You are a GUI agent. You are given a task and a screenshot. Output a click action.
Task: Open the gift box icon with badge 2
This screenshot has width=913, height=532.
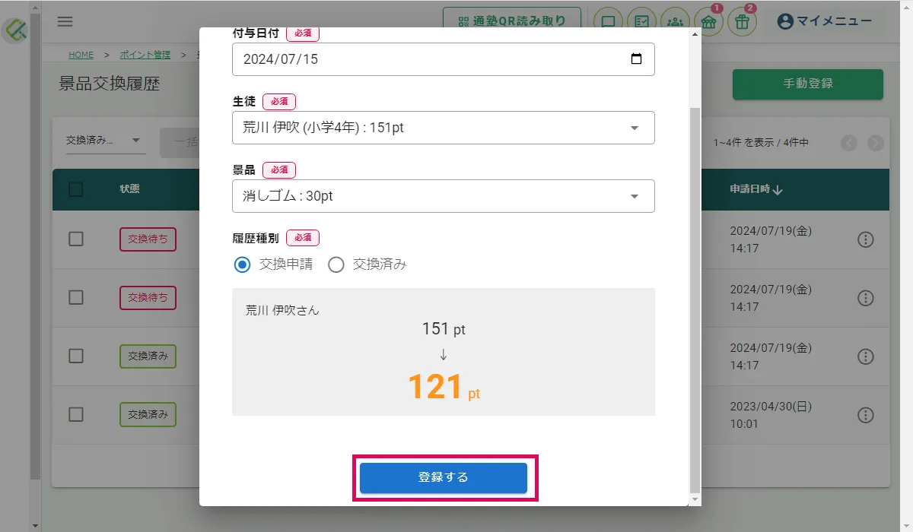coord(742,22)
